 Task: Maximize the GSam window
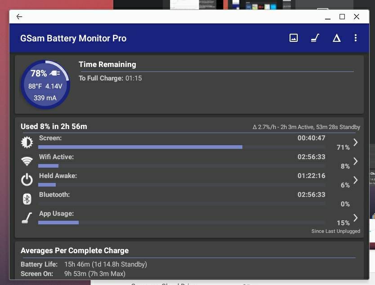click(342, 17)
